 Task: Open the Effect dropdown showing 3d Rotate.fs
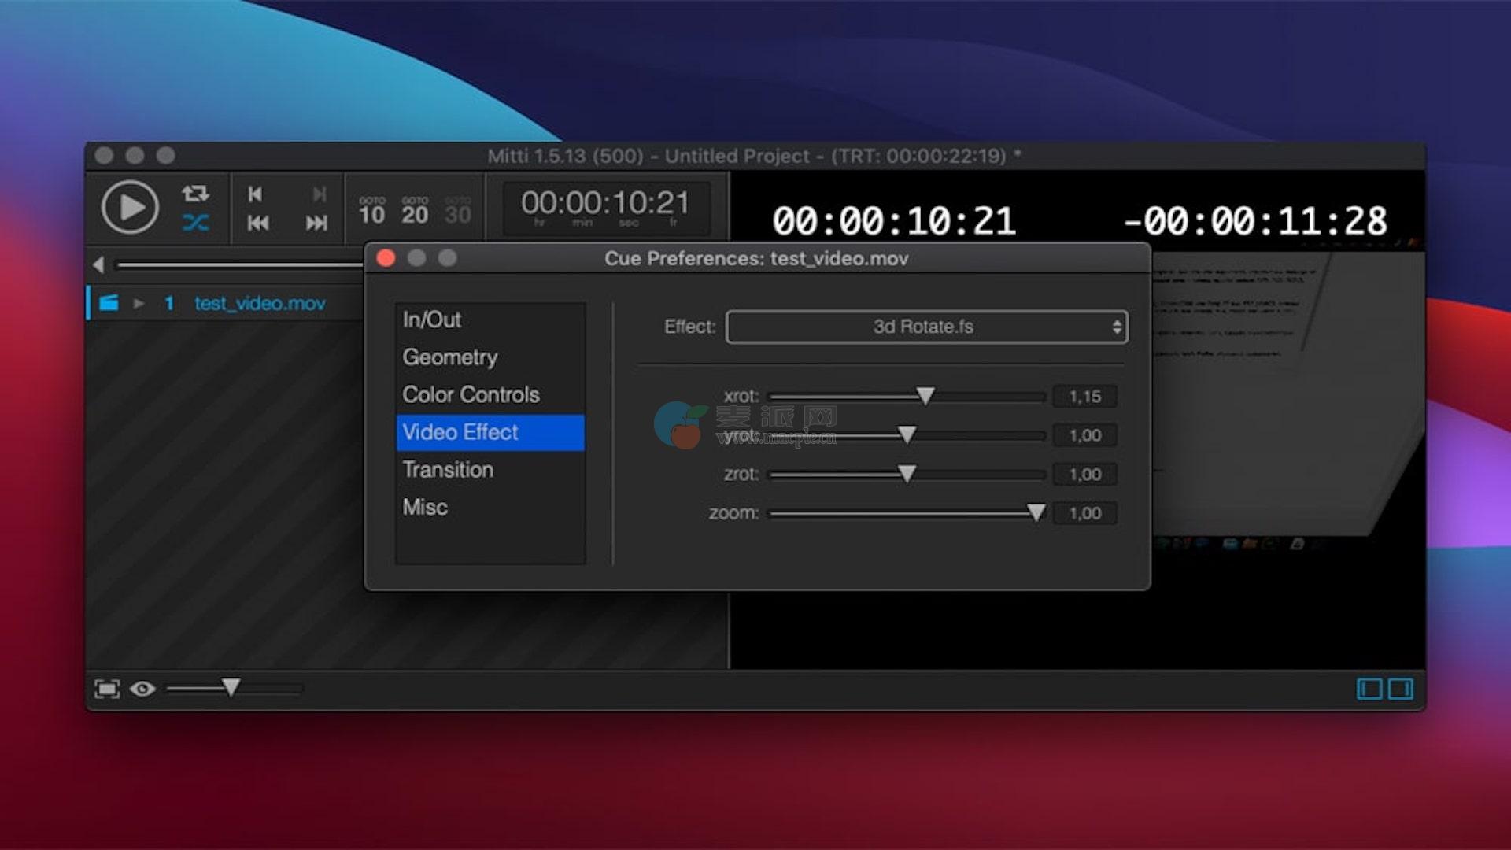[926, 327]
